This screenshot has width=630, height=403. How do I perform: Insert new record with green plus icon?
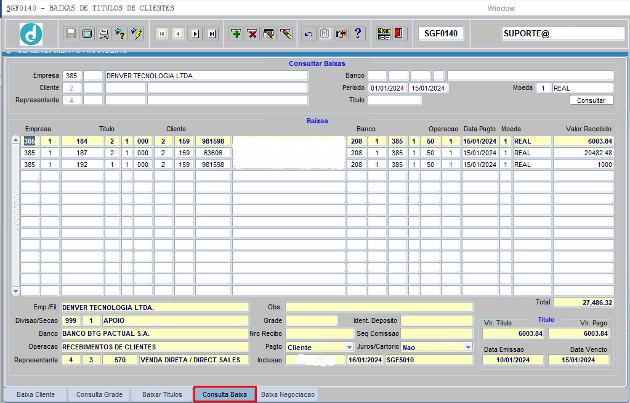click(236, 34)
